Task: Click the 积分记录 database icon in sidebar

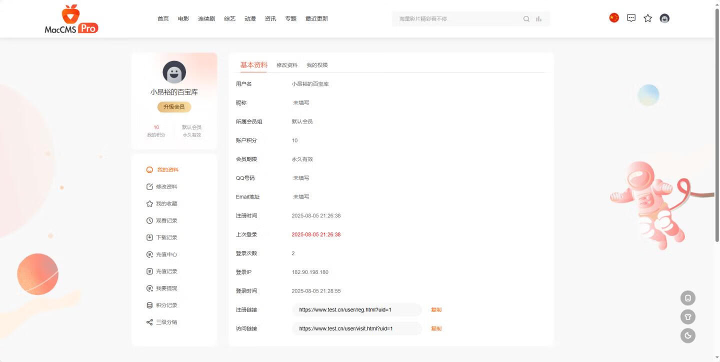Action: coord(149,305)
